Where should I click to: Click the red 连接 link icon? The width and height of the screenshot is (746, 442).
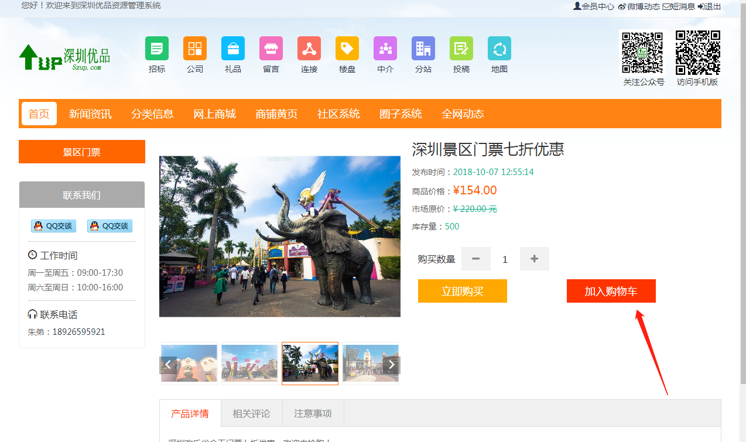[309, 49]
